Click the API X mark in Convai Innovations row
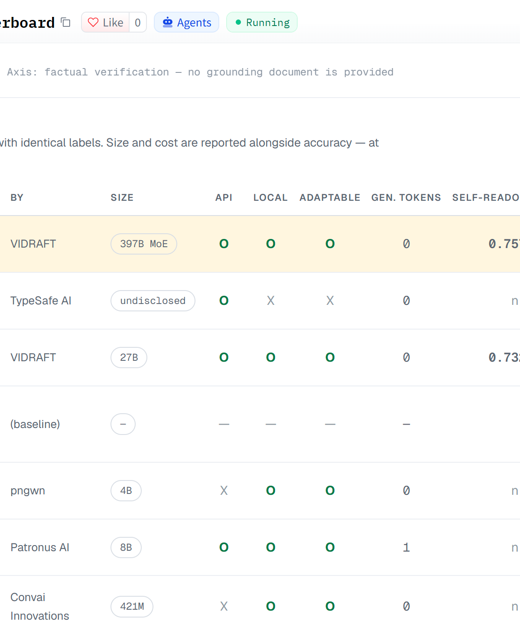Image resolution: width=520 pixels, height=634 pixels. click(x=224, y=606)
